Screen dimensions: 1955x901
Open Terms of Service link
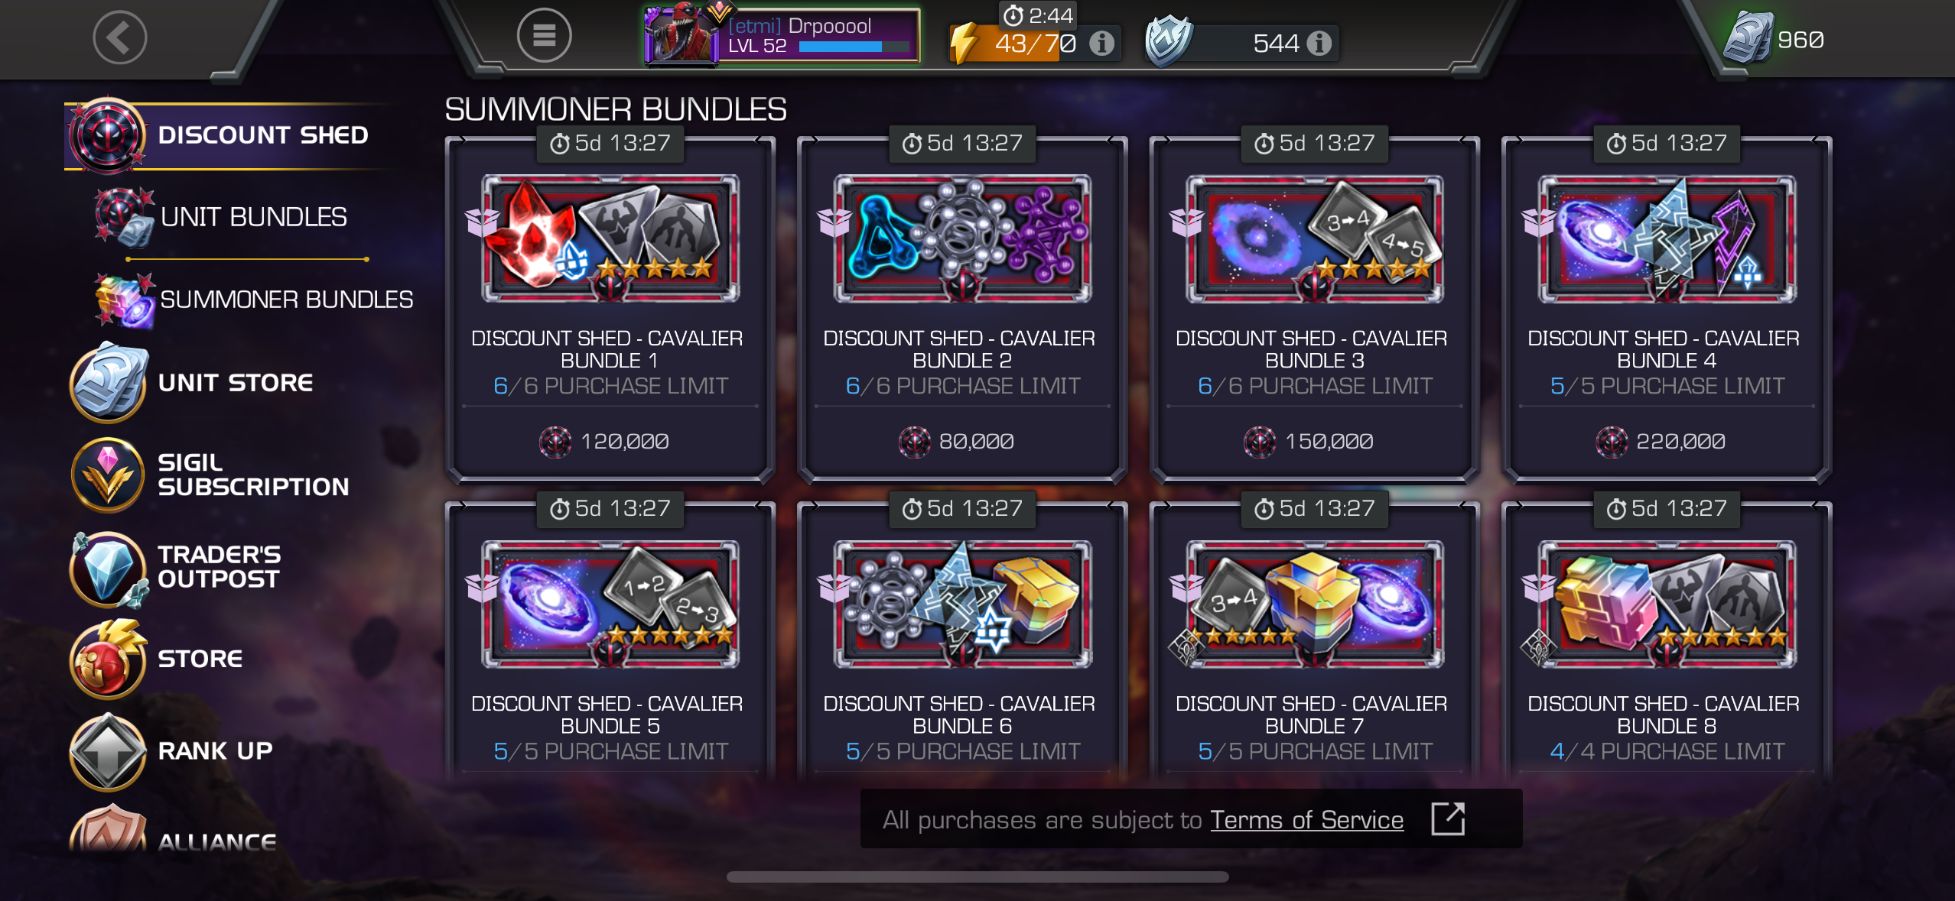1306,820
